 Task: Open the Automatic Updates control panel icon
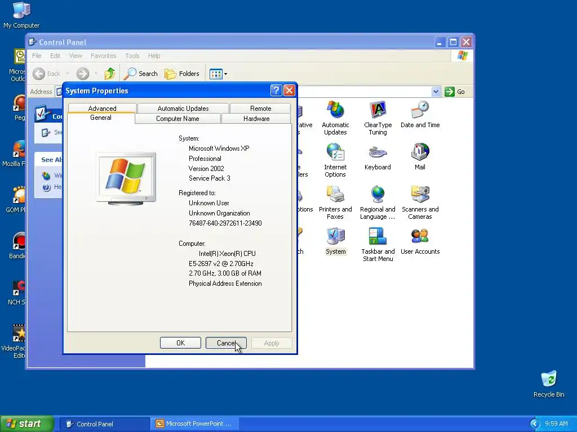(x=335, y=118)
